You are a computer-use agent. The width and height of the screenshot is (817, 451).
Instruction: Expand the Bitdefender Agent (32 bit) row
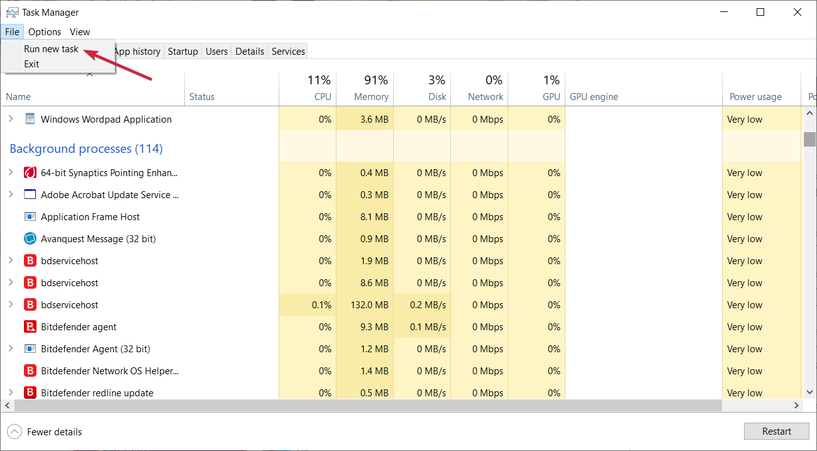click(x=11, y=348)
